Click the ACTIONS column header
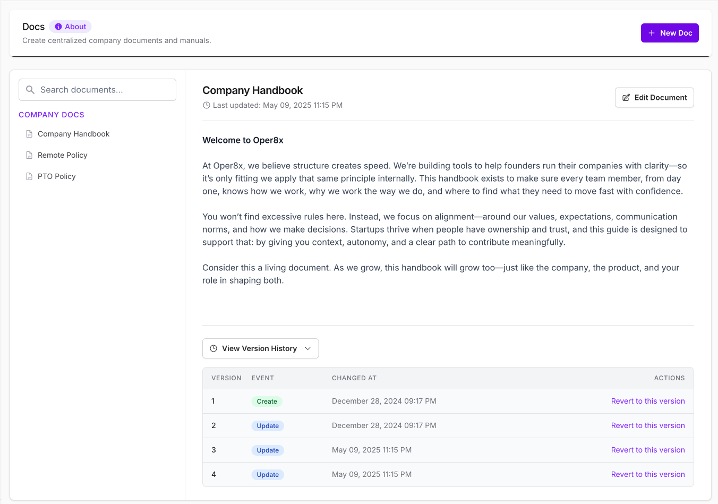 coord(669,378)
